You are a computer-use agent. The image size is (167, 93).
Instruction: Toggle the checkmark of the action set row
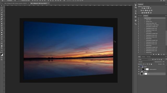tap(139, 18)
